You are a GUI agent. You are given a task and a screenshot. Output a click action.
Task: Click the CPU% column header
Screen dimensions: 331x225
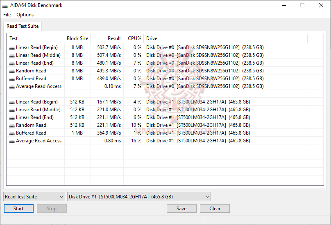point(134,38)
